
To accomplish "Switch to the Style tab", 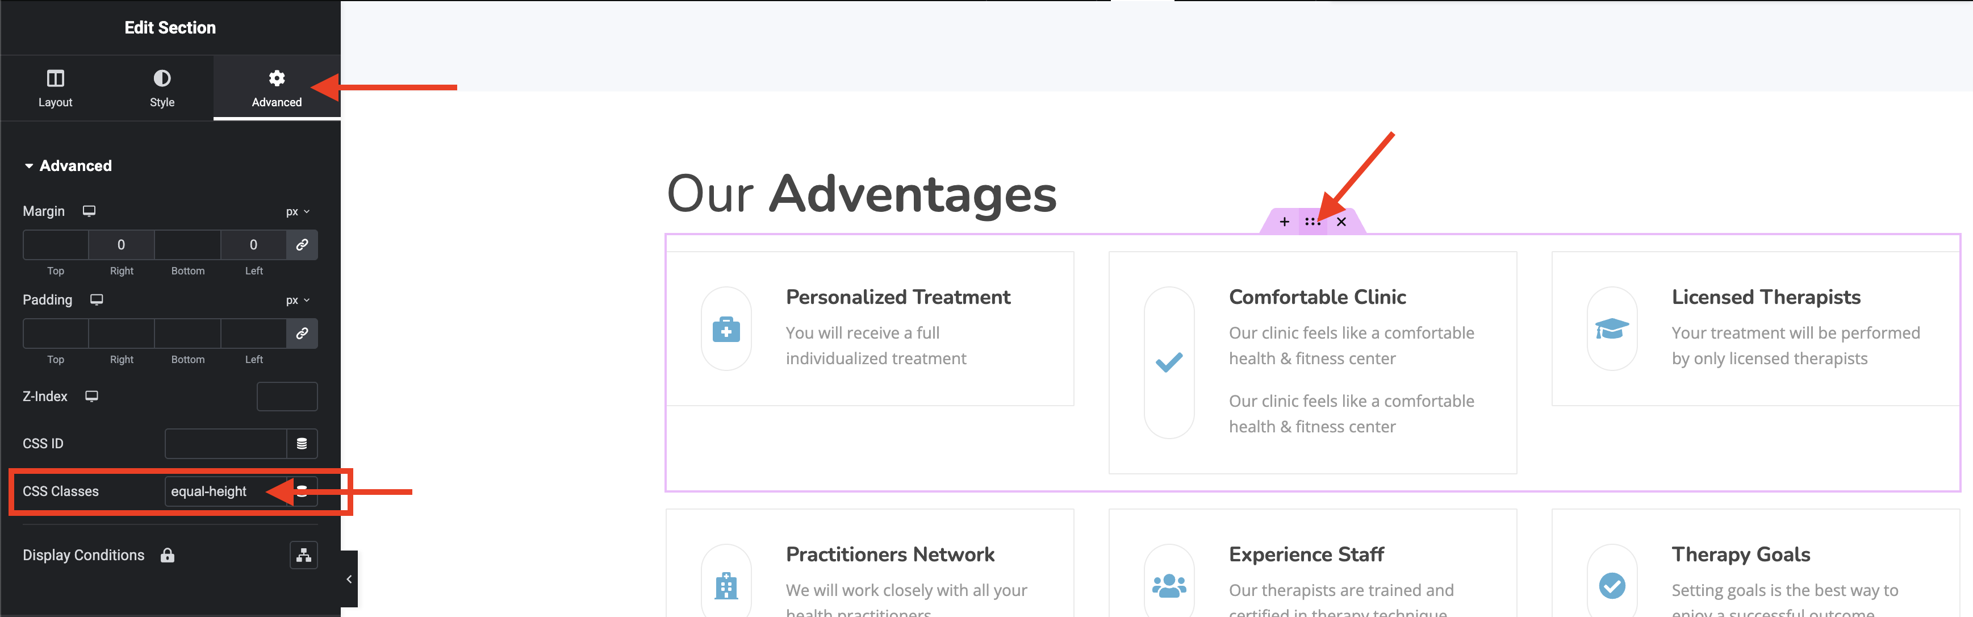I will pyautogui.click(x=162, y=88).
